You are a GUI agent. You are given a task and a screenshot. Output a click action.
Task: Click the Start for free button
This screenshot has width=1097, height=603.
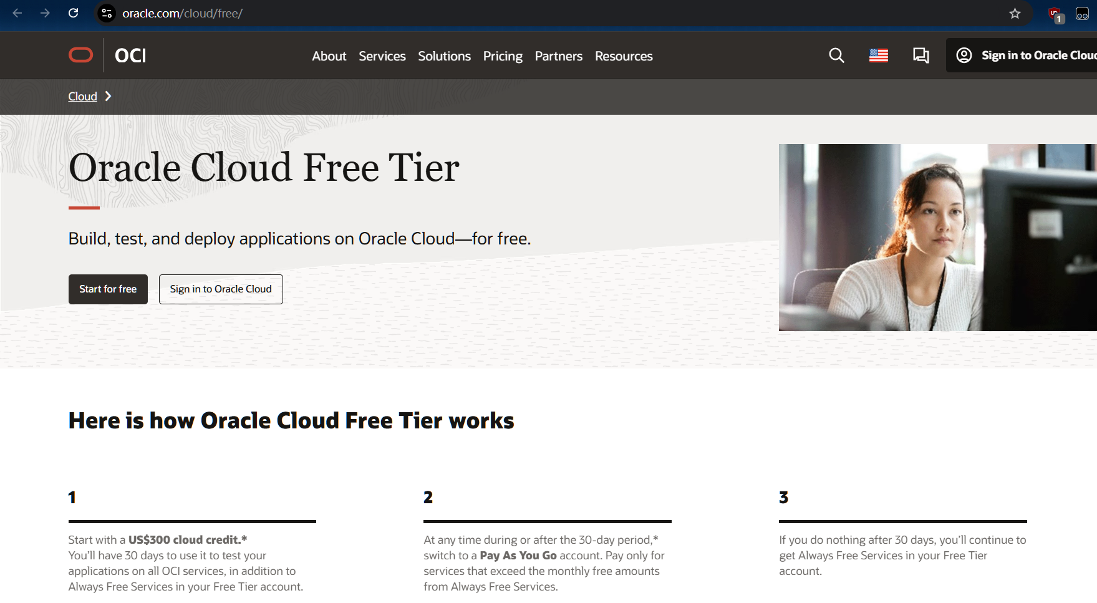(x=108, y=289)
